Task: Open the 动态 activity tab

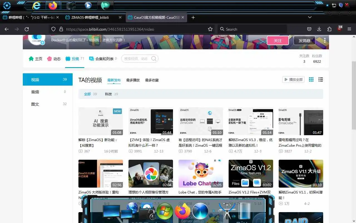Action: pos(54,59)
